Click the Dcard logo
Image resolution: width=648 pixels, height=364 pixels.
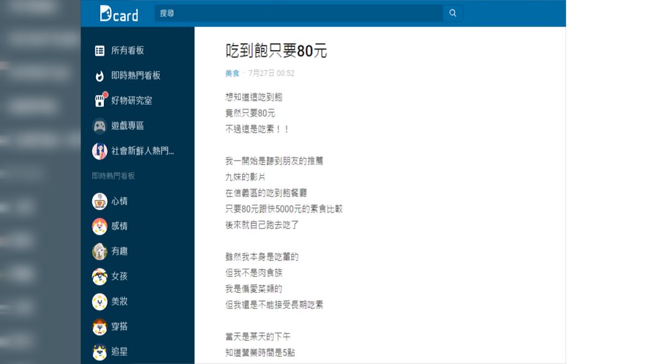[x=119, y=13]
